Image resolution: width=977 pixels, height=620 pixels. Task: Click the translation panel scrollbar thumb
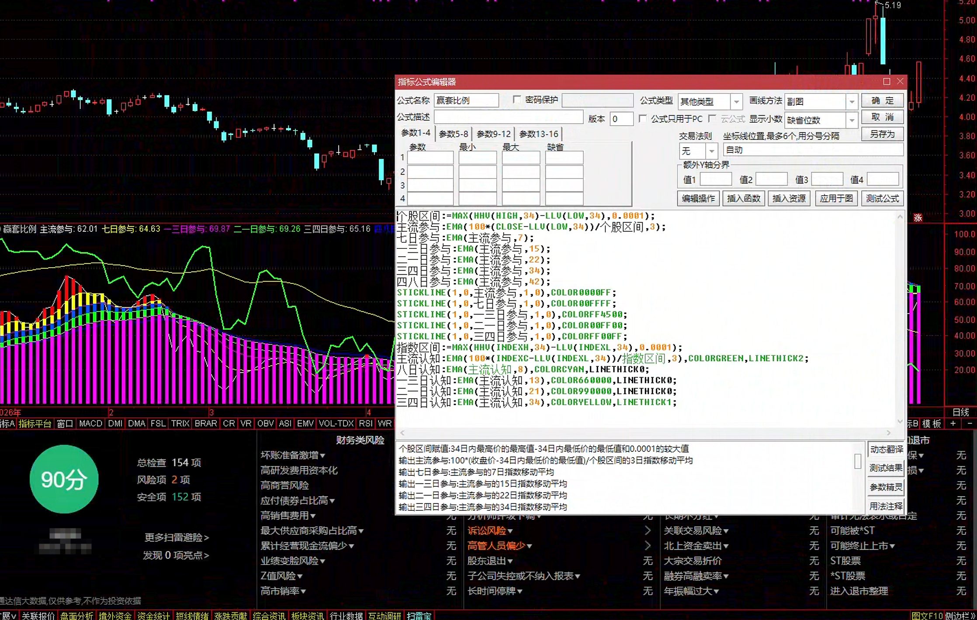tap(858, 461)
